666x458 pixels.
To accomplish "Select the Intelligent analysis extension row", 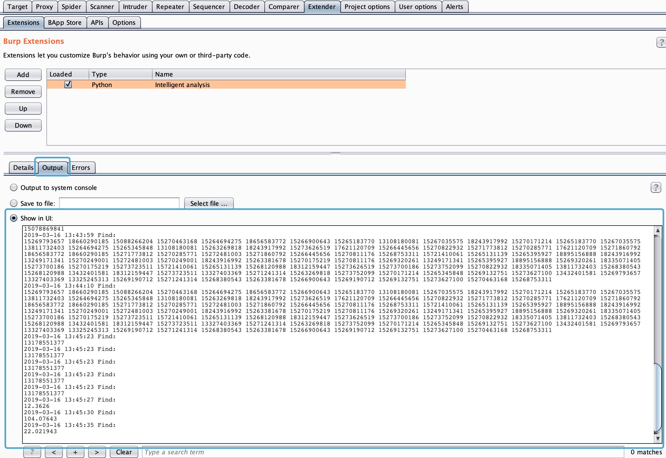I will [x=226, y=85].
